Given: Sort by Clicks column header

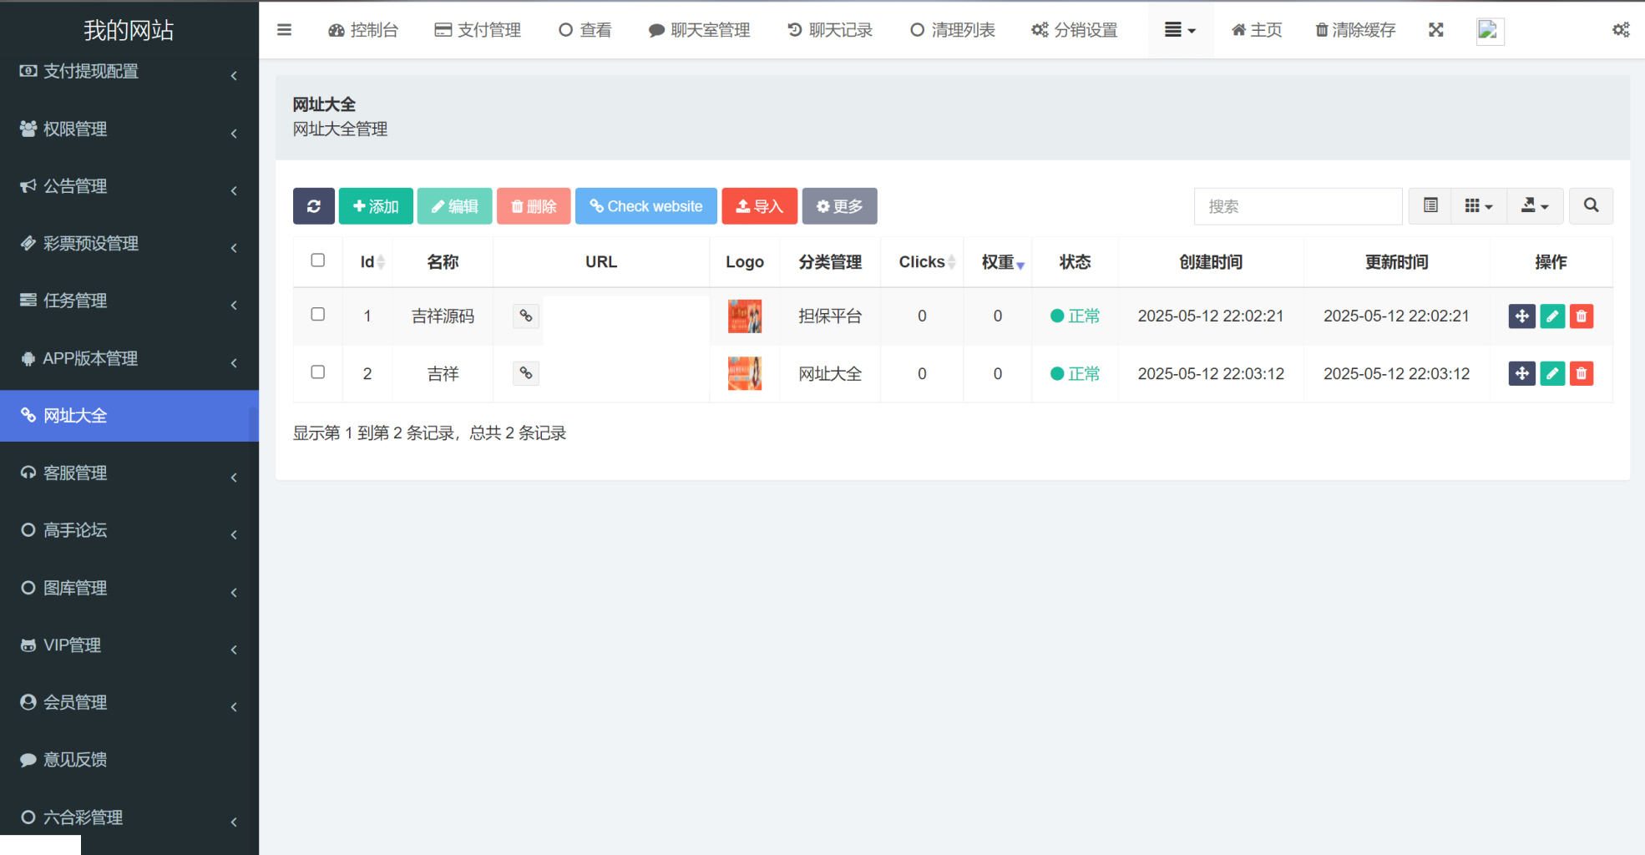Looking at the screenshot, I should coord(922,261).
